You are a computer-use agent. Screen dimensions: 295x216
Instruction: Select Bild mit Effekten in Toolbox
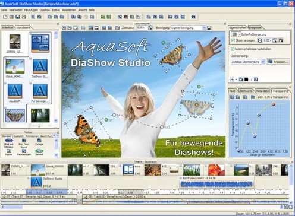(9, 143)
